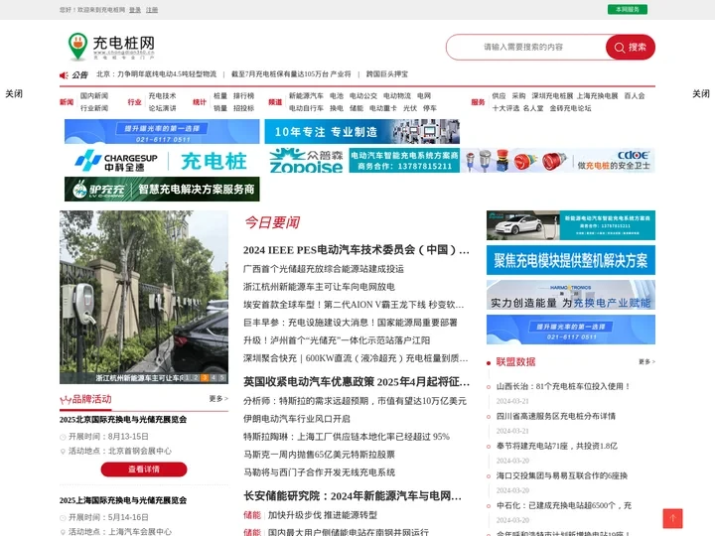Click the Tesla charging system sidebar ad
715x536 pixels.
pyautogui.click(x=571, y=225)
